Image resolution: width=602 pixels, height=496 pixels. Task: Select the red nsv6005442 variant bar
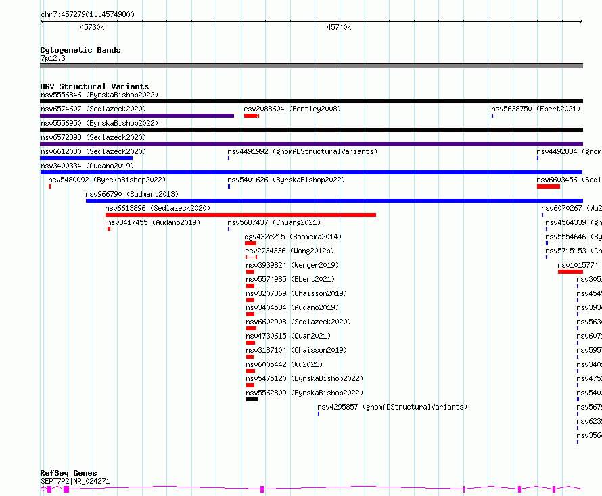pyautogui.click(x=250, y=371)
